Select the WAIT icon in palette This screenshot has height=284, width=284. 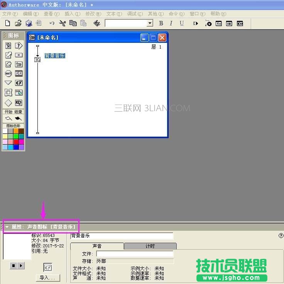(x=8, y=74)
